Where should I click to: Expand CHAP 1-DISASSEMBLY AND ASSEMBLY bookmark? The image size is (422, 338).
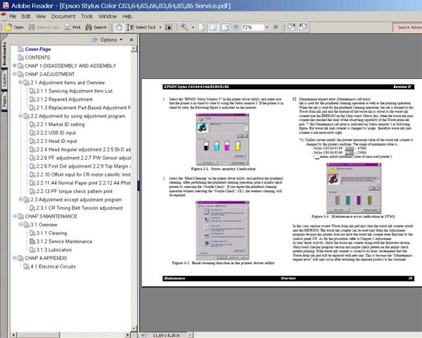pyautogui.click(x=15, y=65)
